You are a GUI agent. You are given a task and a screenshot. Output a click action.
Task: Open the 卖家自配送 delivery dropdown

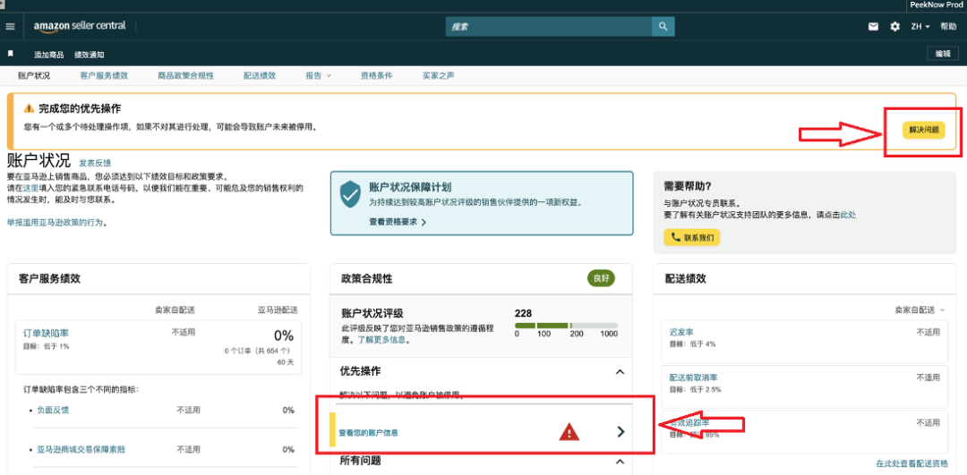[921, 310]
